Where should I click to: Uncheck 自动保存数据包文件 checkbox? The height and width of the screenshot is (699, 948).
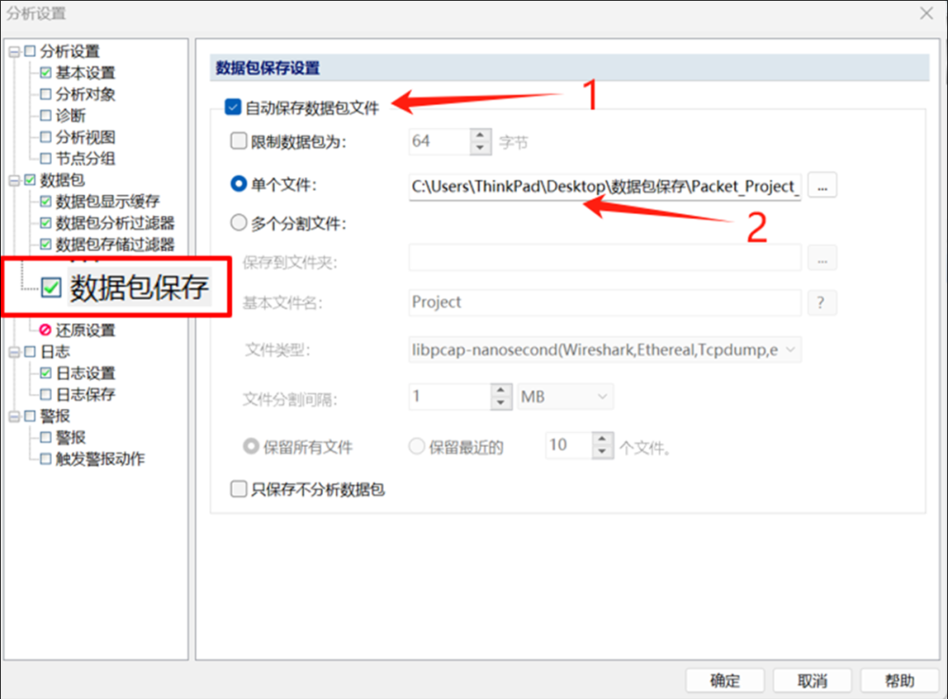[x=233, y=108]
